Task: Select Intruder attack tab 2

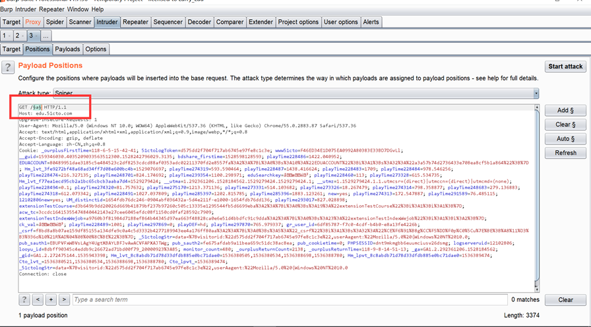Action: pos(17,36)
